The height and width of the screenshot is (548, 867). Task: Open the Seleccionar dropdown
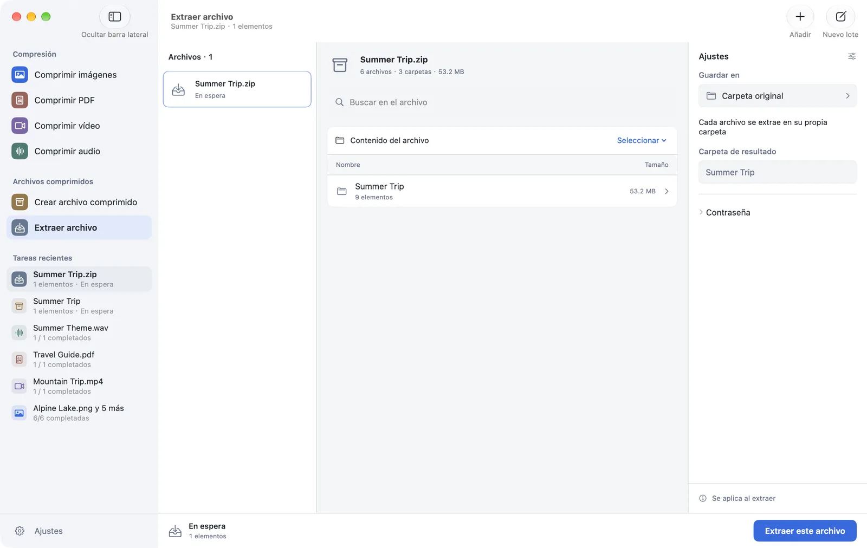[642, 140]
